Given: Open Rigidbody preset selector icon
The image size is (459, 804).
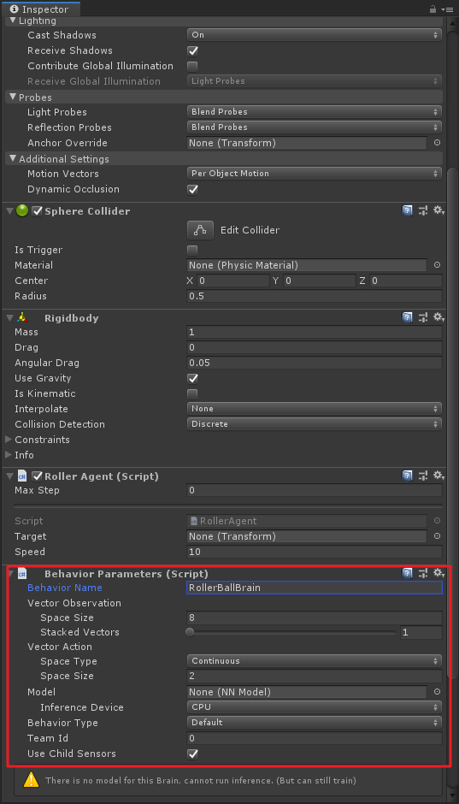Looking at the screenshot, I should click(x=422, y=317).
